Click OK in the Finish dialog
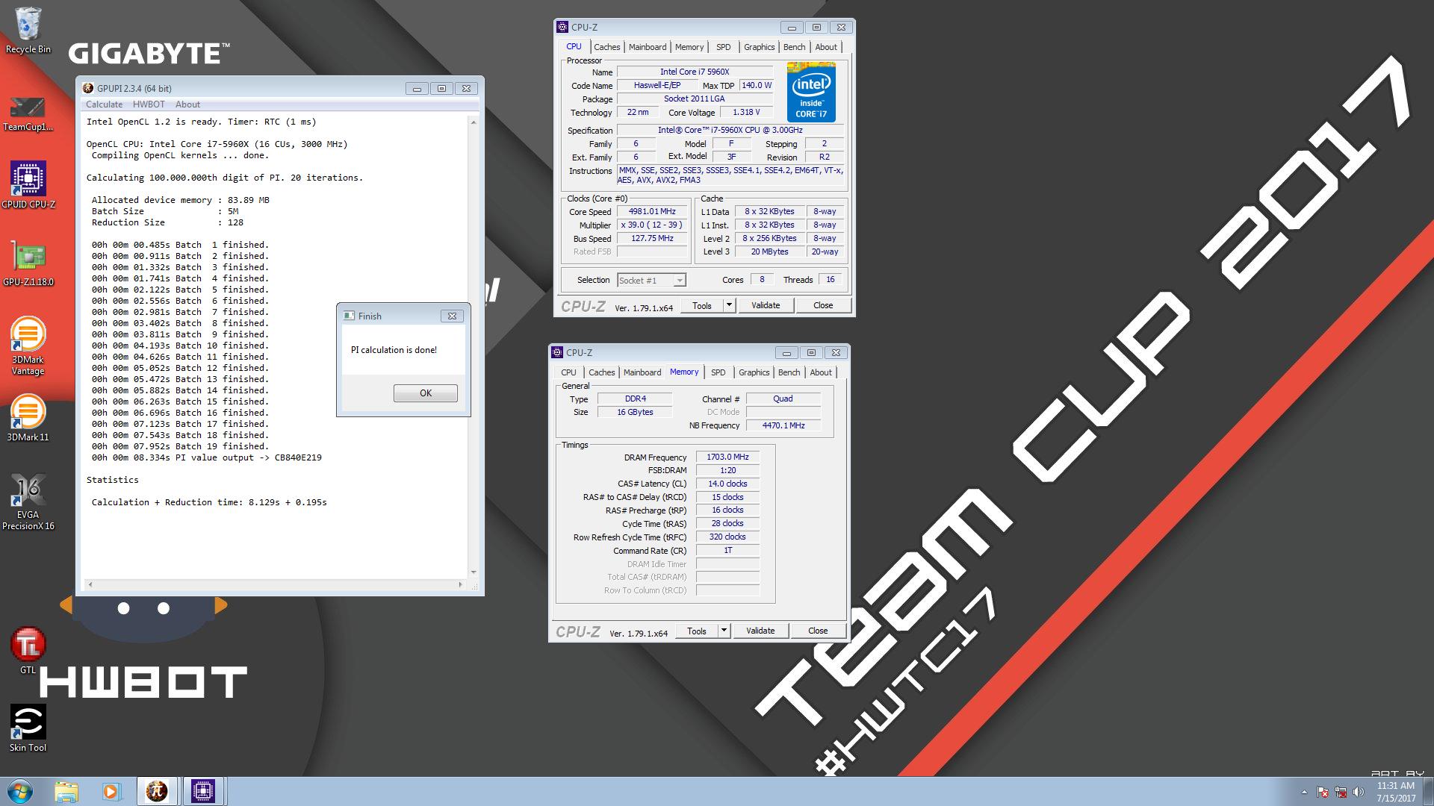Screen dimensions: 1434x806 pyautogui.click(x=426, y=393)
